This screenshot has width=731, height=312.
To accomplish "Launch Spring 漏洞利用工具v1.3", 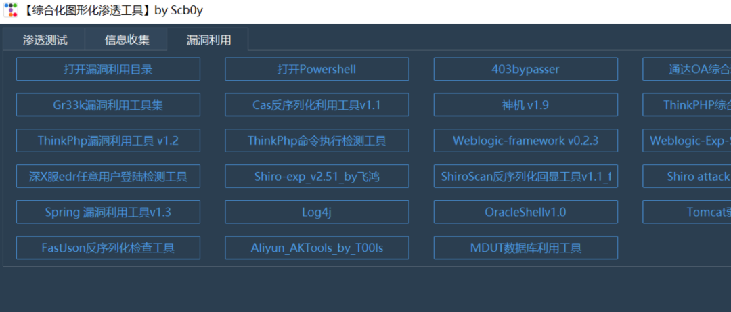I will pos(108,213).
